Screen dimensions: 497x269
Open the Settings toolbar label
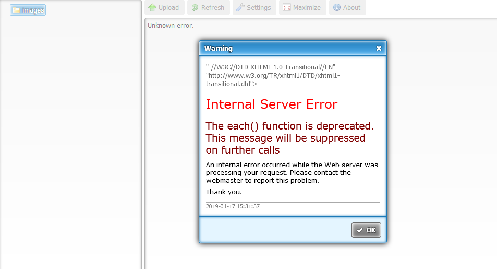pyautogui.click(x=259, y=8)
